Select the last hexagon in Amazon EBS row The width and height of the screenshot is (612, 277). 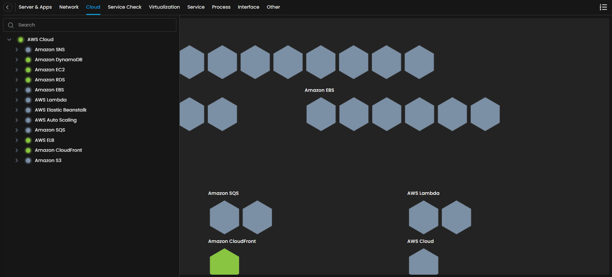485,114
